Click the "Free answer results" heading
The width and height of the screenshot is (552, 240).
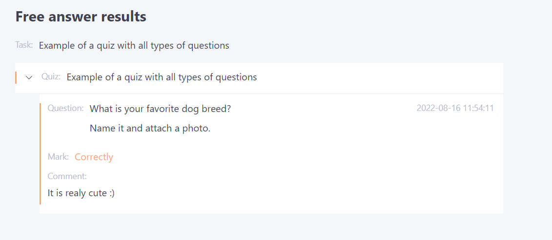pos(81,17)
